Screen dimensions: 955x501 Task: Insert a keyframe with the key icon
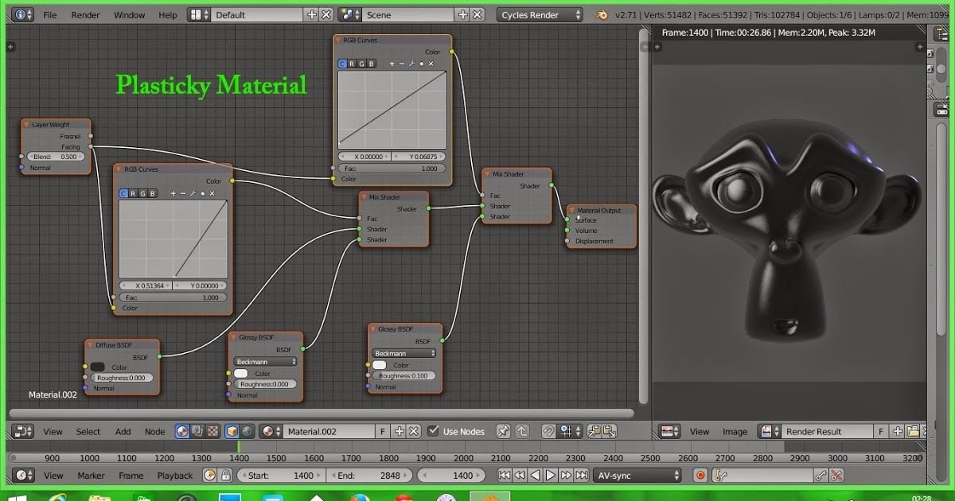(821, 476)
